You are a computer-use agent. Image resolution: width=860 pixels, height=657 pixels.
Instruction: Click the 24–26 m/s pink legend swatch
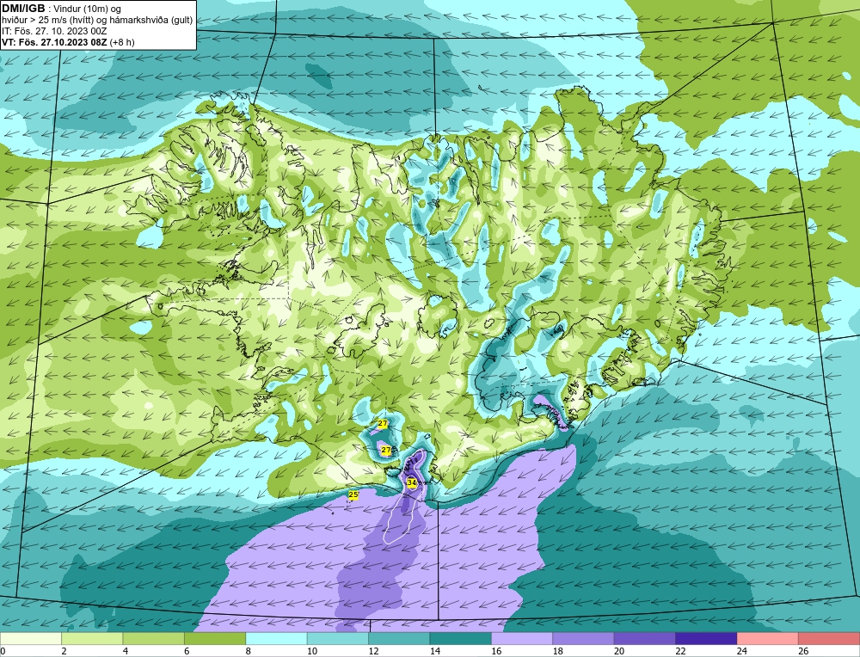768,639
